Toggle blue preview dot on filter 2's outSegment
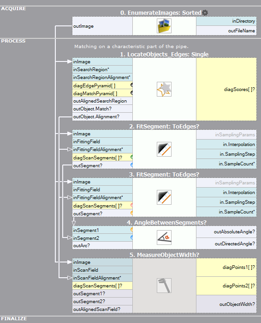This screenshot has height=323, width=261. coord(132,165)
